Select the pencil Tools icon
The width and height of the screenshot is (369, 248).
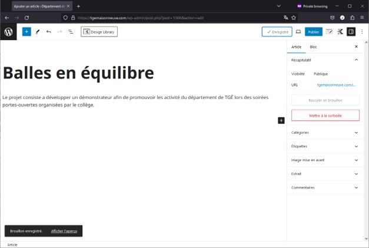(38, 32)
